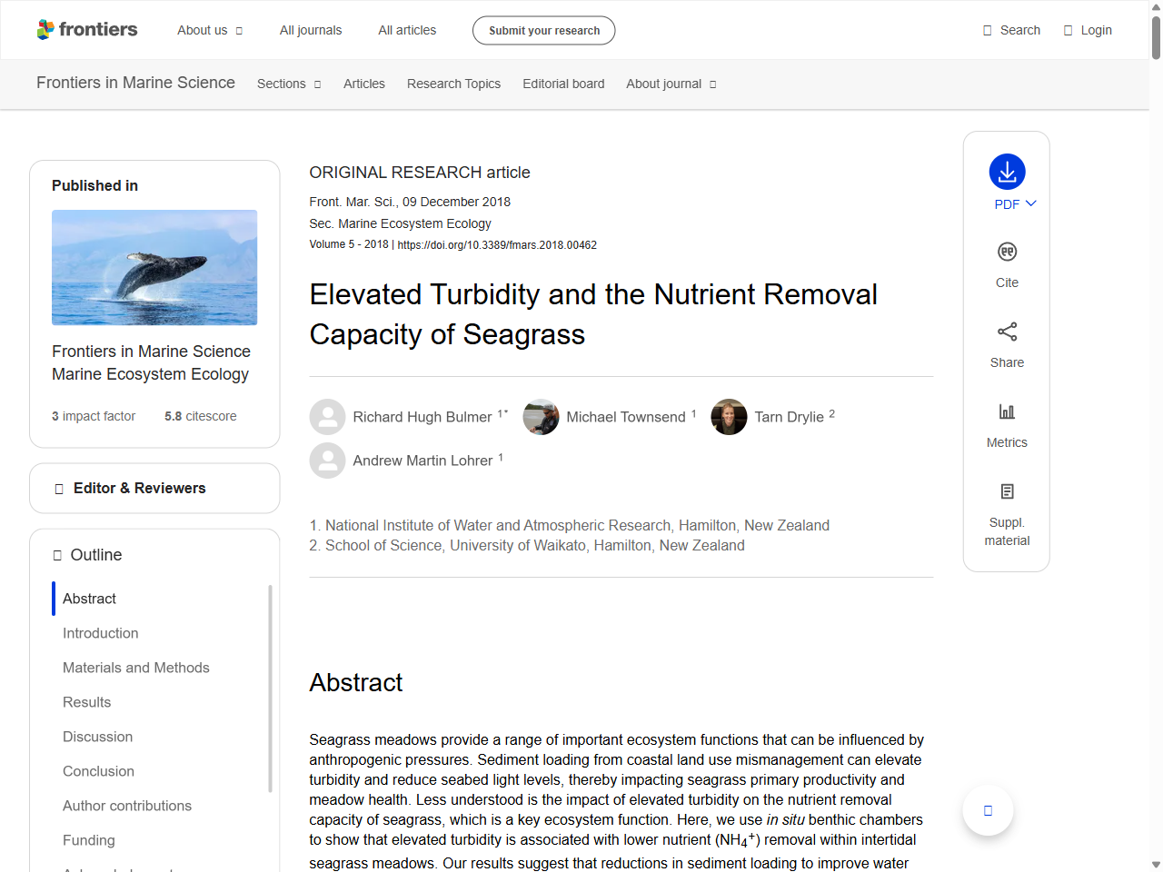Image resolution: width=1163 pixels, height=872 pixels.
Task: Open Suppl. material icon
Action: [x=1007, y=490]
